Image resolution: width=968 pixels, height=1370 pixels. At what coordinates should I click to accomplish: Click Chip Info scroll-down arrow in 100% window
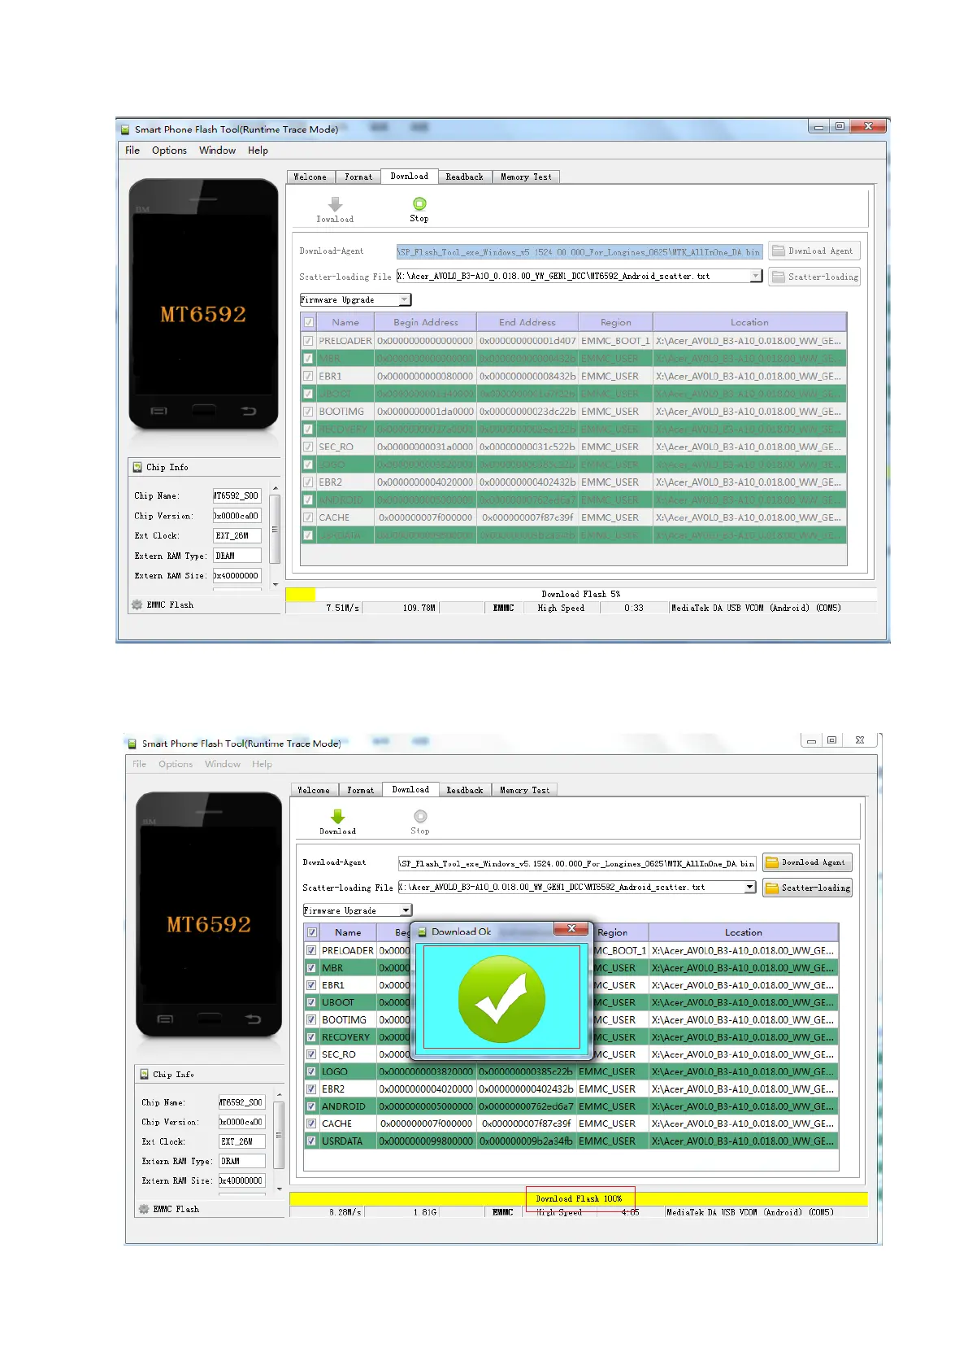click(x=280, y=1189)
